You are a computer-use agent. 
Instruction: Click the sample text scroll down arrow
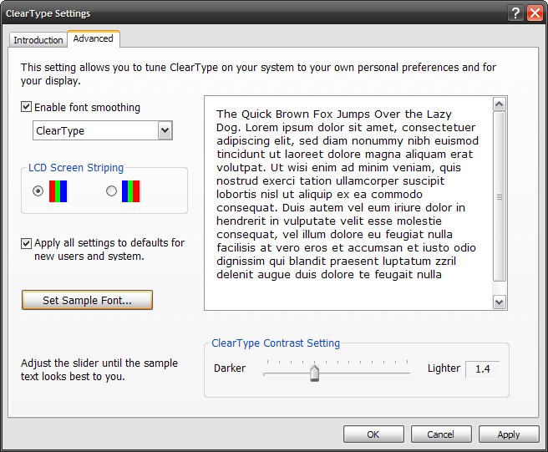pos(499,302)
